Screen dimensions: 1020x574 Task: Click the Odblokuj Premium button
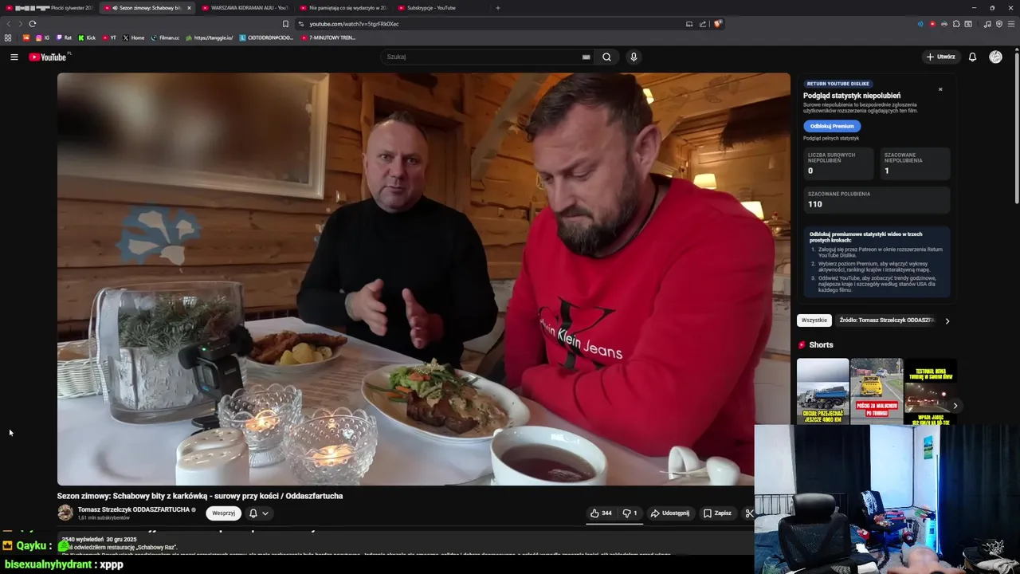[832, 126]
